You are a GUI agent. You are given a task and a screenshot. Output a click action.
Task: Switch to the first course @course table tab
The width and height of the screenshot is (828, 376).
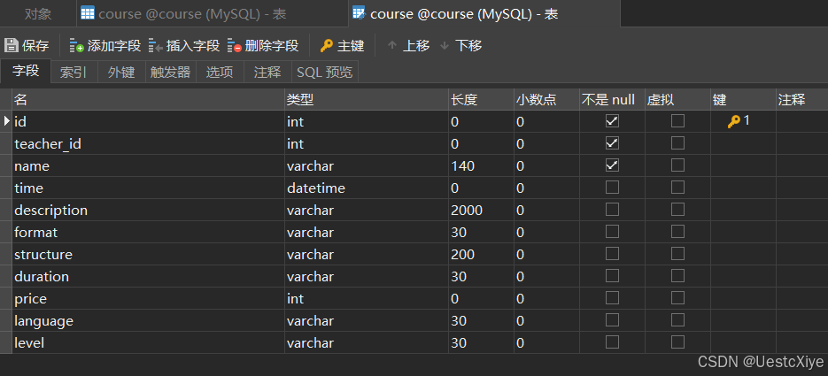point(213,13)
